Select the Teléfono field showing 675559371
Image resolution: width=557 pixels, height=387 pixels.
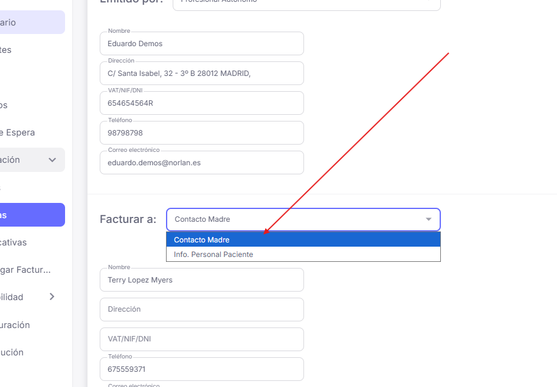(x=201, y=369)
